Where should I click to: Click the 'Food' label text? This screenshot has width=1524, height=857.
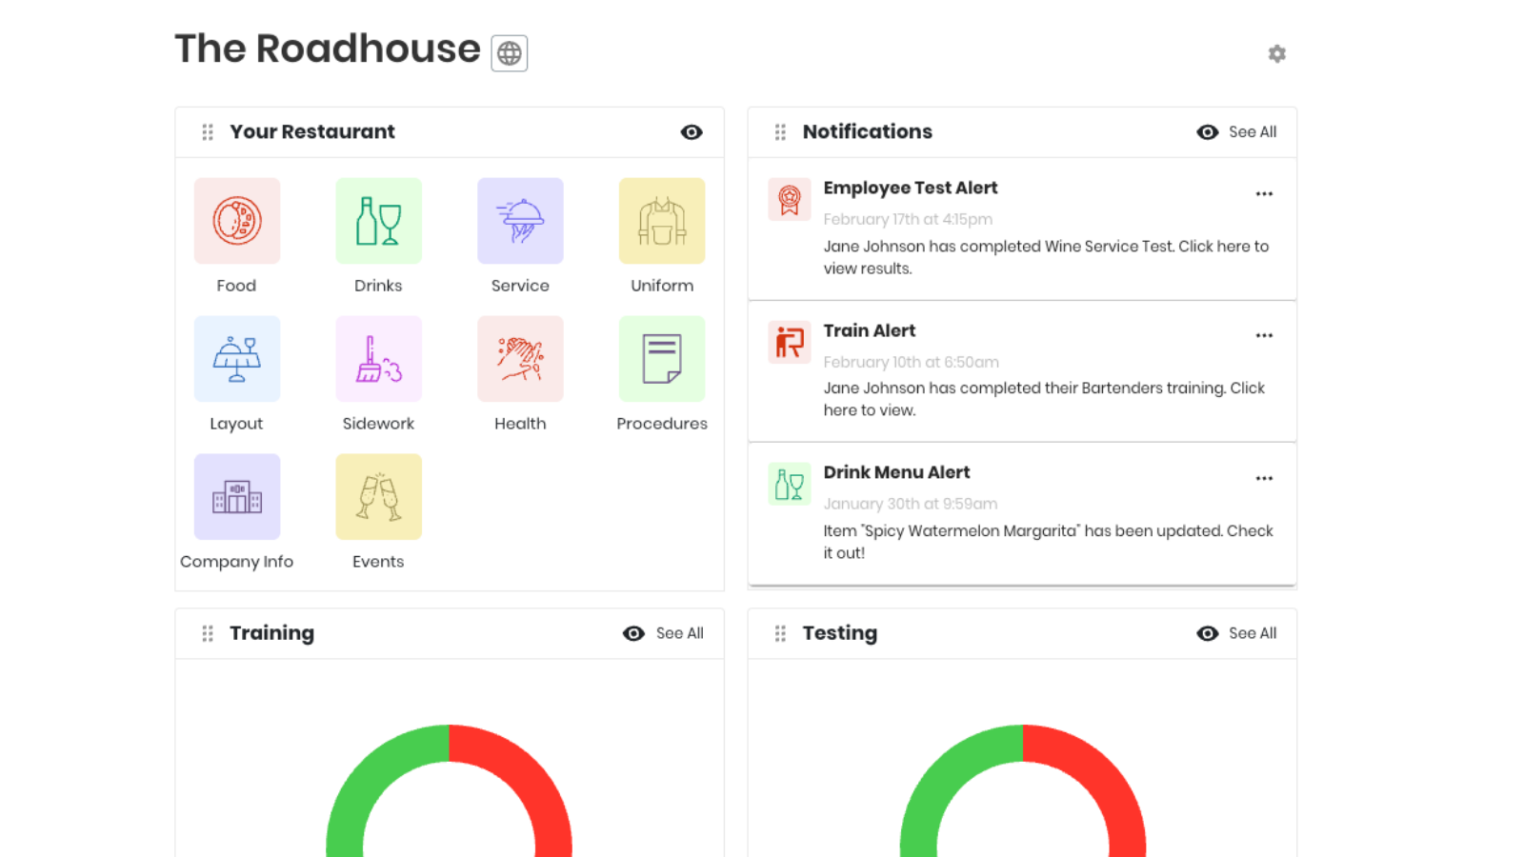coord(236,286)
